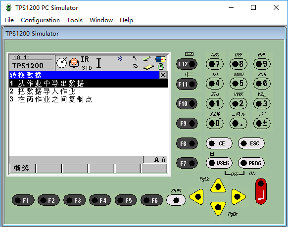Click the yellow down arrow key
Image resolution: width=288 pixels, height=227 pixels.
218,209
